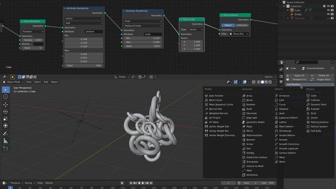Toggle viewport overlays button

click(245, 82)
